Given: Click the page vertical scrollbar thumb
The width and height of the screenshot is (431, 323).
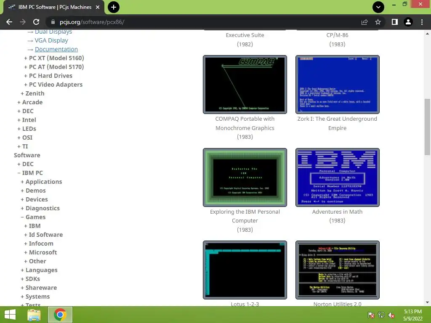Looking at the screenshot, I should (x=427, y=127).
